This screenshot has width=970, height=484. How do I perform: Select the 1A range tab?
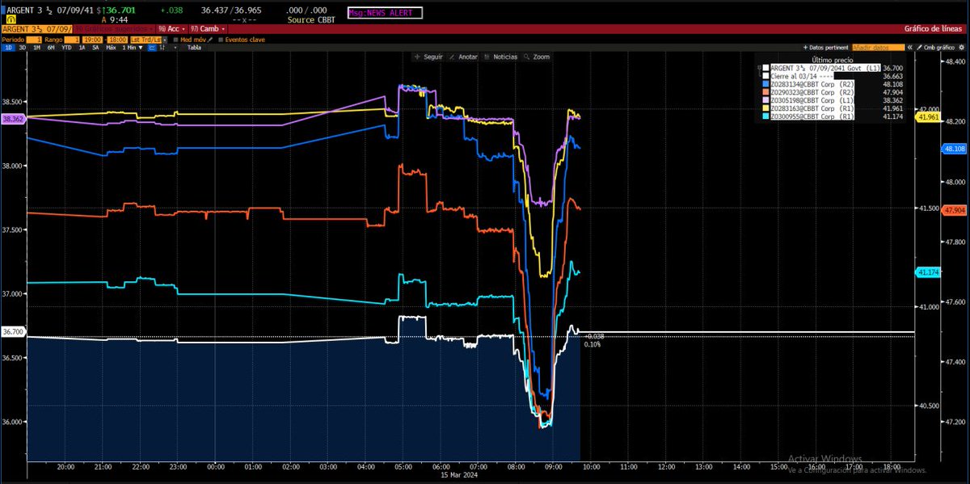[82, 48]
